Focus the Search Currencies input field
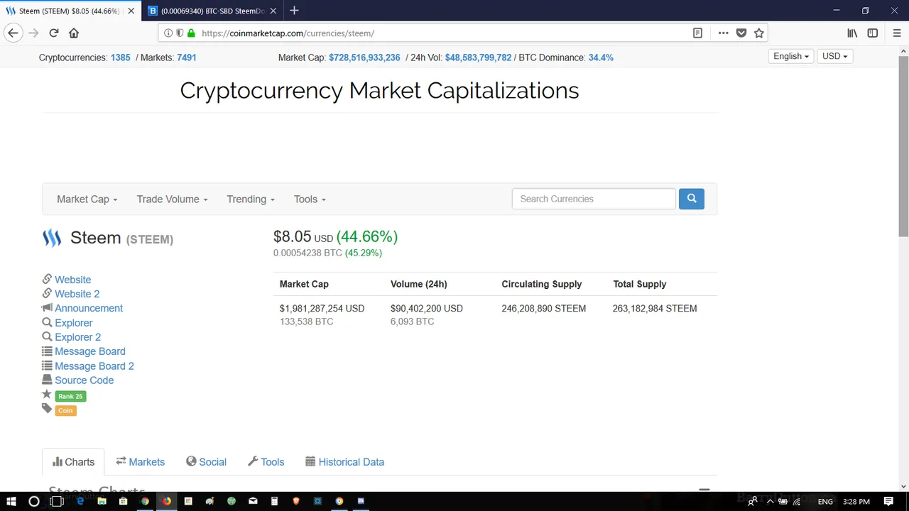 594,199
